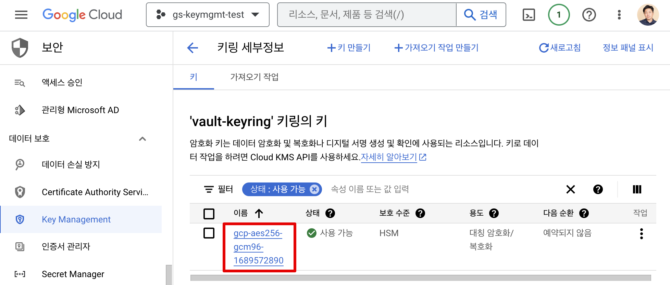Viewport: 670px width, 285px height.
Task: Open help for 용도 column
Action: (494, 213)
